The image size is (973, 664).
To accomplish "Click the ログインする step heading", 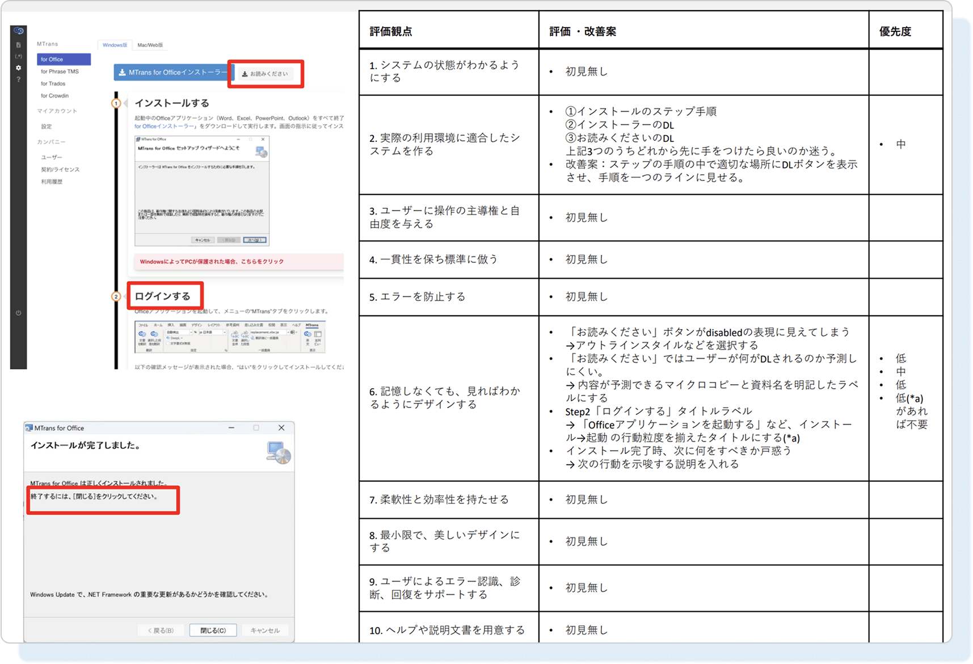I will [x=162, y=296].
